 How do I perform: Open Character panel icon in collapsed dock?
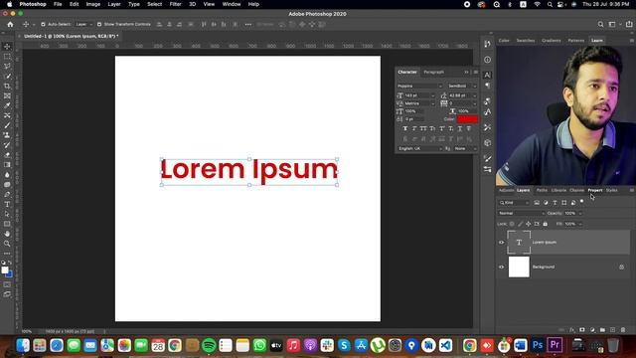488,76
